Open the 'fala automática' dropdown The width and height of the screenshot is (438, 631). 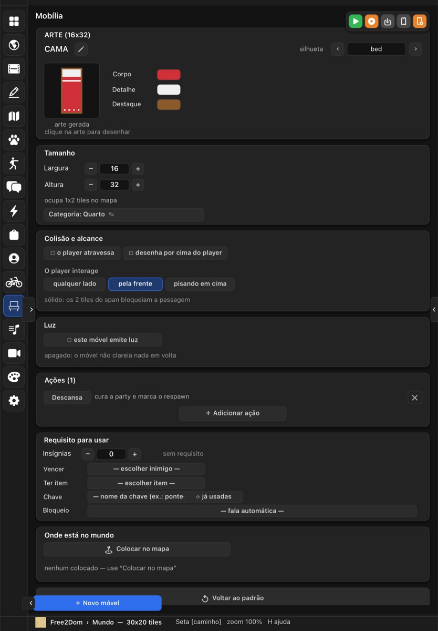coord(252,511)
